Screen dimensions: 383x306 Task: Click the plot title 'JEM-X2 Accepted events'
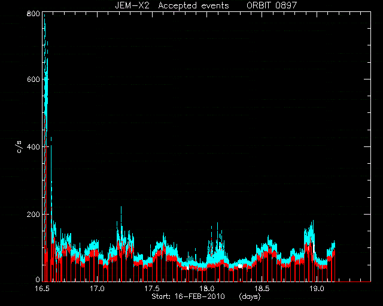(172, 5)
